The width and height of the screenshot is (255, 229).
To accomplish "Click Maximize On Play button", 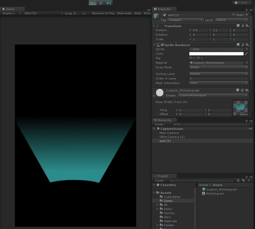I will point(103,13).
